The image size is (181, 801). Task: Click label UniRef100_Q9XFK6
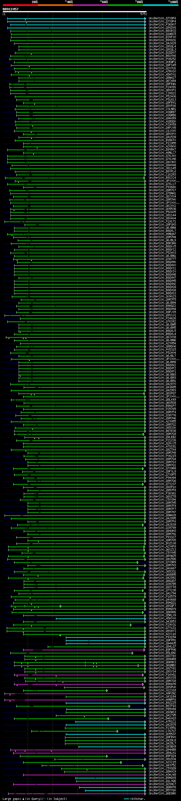click(162, 106)
